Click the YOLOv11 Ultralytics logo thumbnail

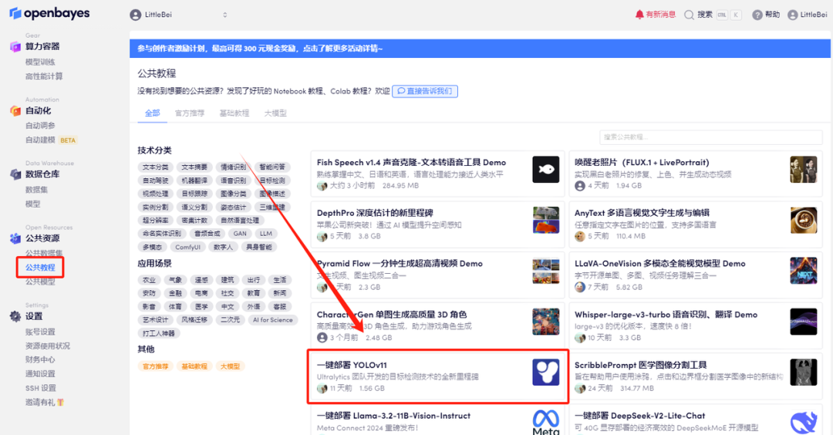(x=545, y=372)
